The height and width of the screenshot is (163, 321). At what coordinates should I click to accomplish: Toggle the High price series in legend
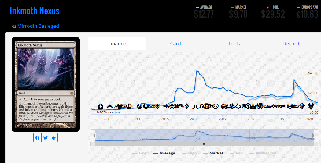pyautogui.click(x=189, y=153)
